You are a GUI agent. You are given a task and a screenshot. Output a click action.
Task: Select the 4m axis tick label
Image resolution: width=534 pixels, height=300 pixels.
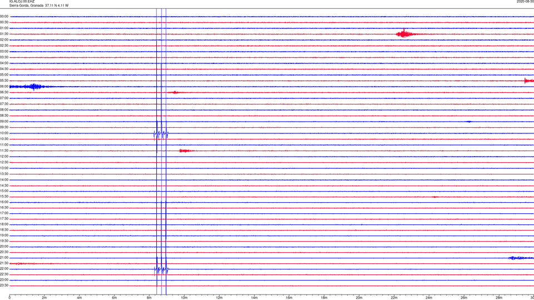tap(80, 298)
